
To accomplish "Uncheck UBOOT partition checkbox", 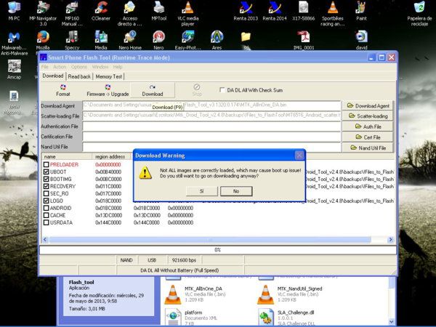I will point(47,171).
